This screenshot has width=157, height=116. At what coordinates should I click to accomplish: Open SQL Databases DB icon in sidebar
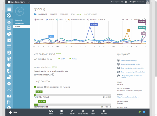[9, 40]
